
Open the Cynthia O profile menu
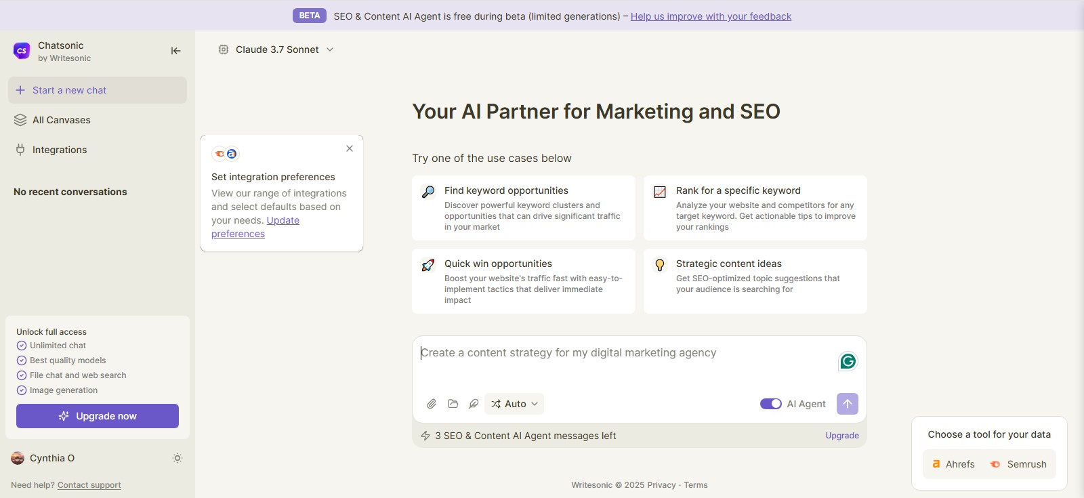click(x=43, y=458)
